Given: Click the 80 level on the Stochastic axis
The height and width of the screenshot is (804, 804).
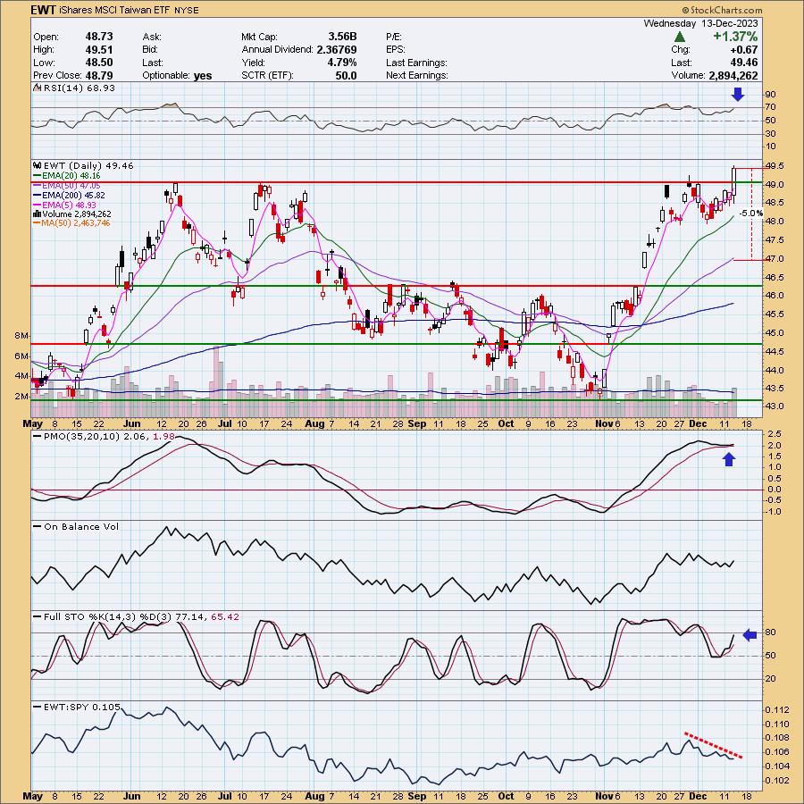Looking at the screenshot, I should coord(770,632).
